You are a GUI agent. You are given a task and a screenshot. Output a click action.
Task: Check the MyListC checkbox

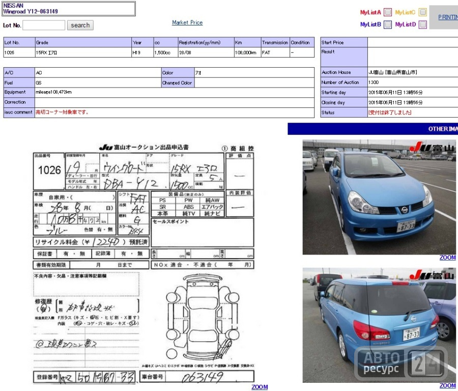[423, 12]
